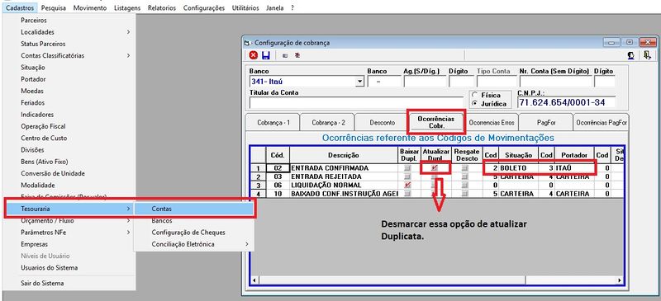Choose Configuração de Cheques menu entry
Viewport: 661px width, 301px height.
(x=194, y=233)
